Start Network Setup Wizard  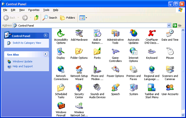click(79, 70)
